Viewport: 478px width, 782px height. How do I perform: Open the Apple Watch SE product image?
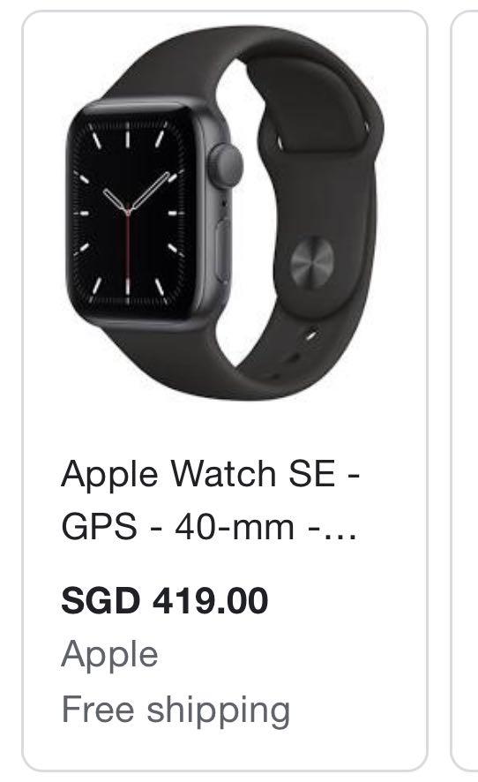tap(225, 213)
